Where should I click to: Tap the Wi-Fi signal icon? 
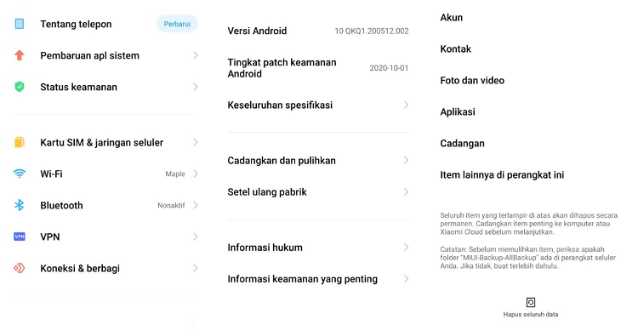click(19, 174)
